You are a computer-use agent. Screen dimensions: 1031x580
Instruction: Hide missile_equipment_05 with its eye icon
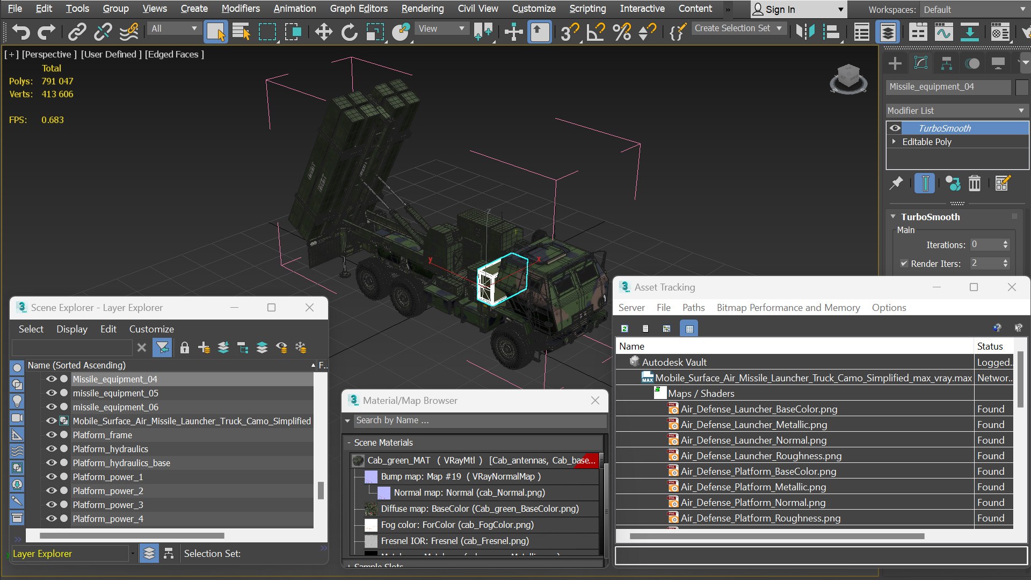[51, 393]
